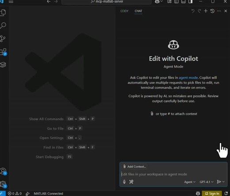Switch to the CODY tab

point(124,11)
